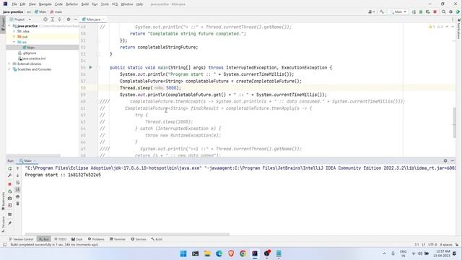Toggle soft-wrap in Run console
Viewport: 462px width, 260px height.
17,183
